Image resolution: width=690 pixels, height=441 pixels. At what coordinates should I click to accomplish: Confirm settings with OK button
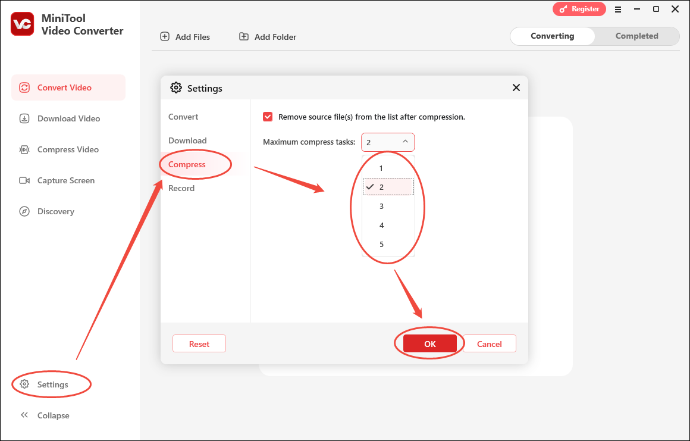430,344
